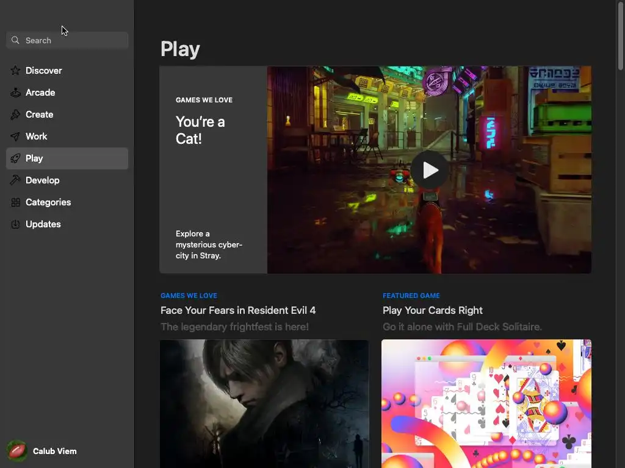This screenshot has height=468, width=625.
Task: Click the magnifying glass search icon
Action: click(x=15, y=40)
